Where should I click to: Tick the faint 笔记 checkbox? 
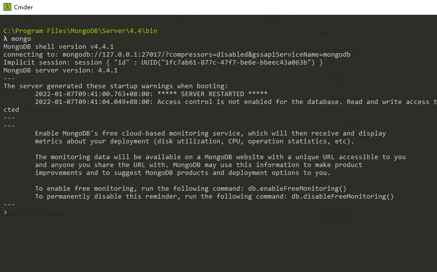[x=325, y=75]
